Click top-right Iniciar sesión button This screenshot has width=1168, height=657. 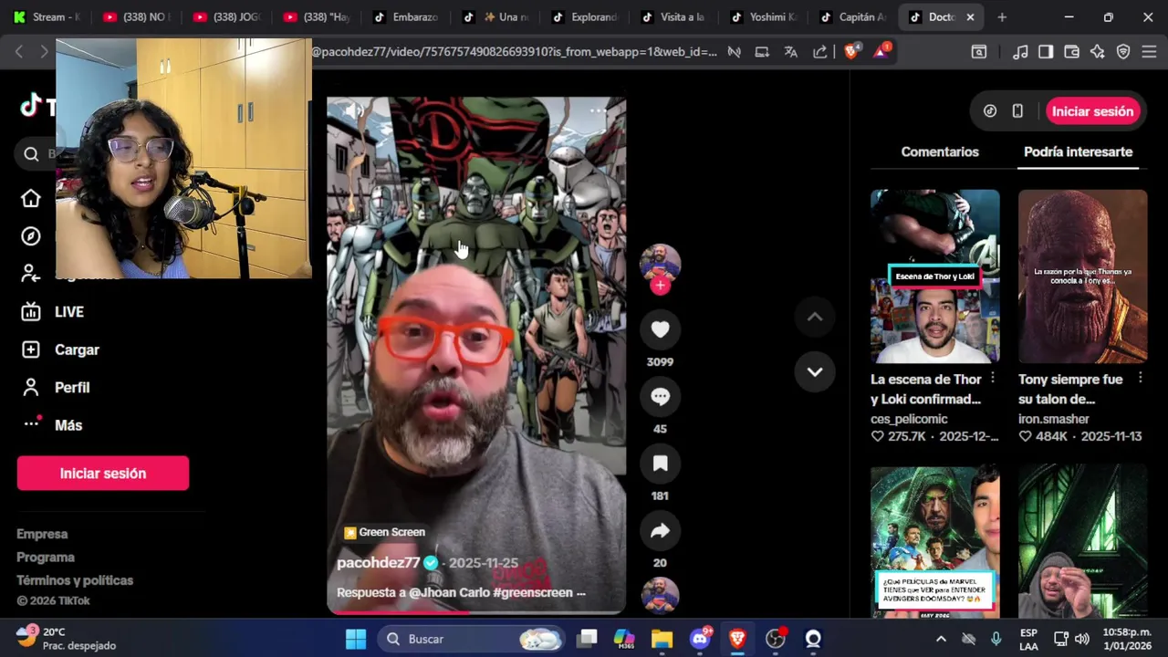[x=1092, y=111]
